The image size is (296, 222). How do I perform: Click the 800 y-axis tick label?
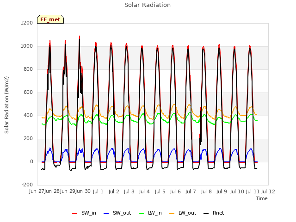coord(28,69)
